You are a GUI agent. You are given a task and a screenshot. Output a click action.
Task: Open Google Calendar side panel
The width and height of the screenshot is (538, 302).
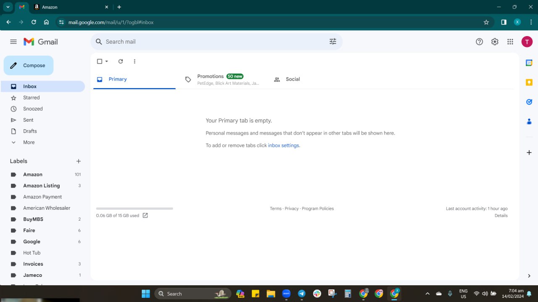[x=529, y=62]
